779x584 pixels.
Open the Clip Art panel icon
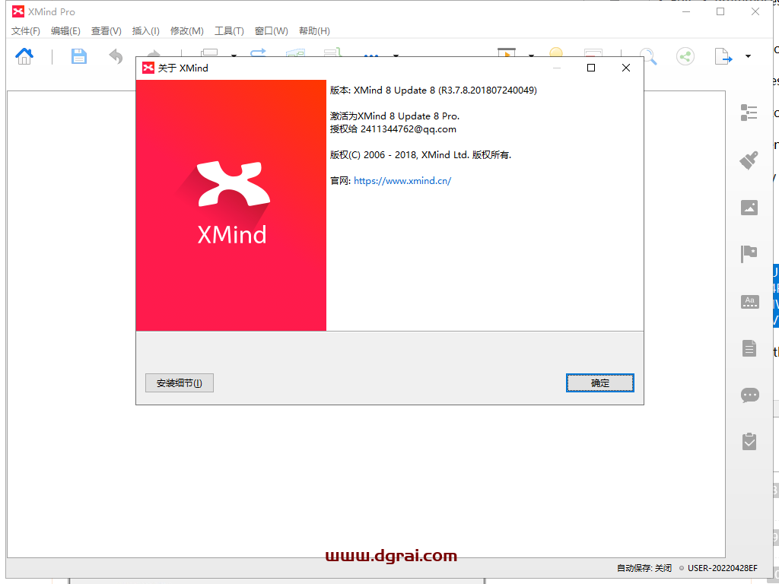coord(749,207)
